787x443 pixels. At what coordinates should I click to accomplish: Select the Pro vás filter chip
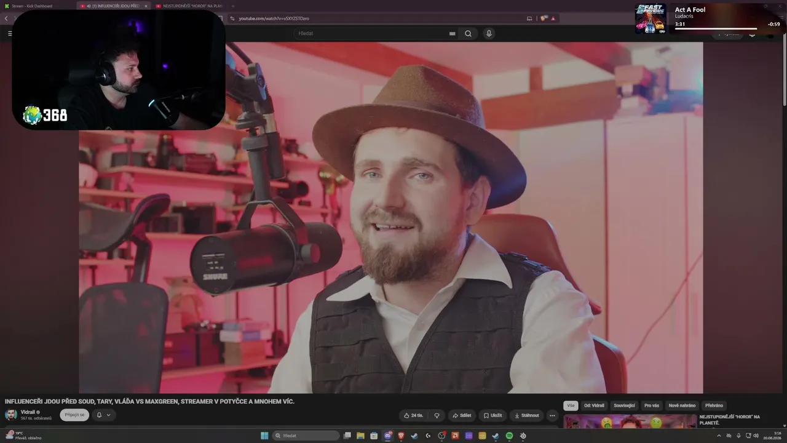click(652, 405)
